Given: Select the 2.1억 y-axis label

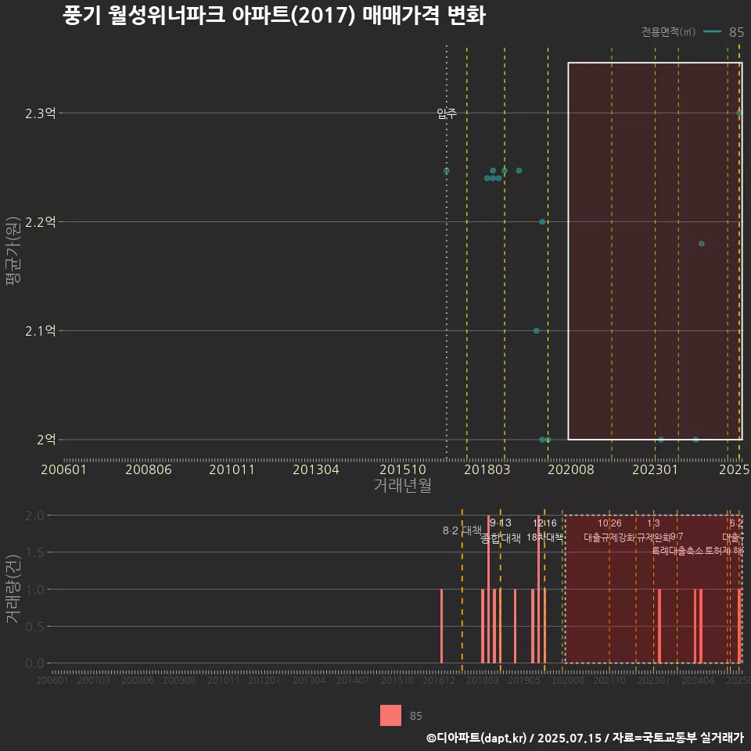Looking at the screenshot, I should (x=40, y=330).
